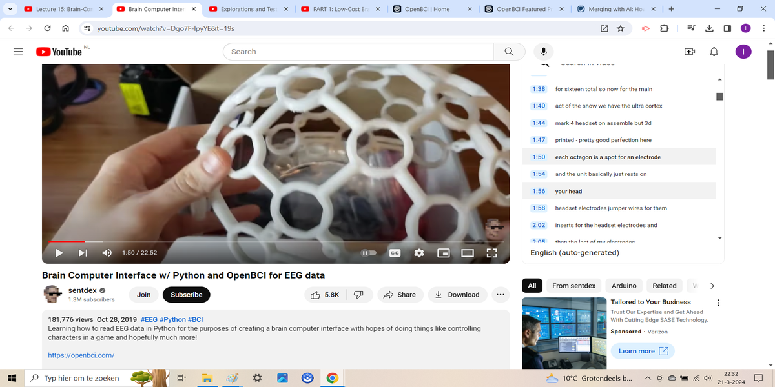
Task: Open Chrome three-dot menu
Action: click(x=765, y=28)
